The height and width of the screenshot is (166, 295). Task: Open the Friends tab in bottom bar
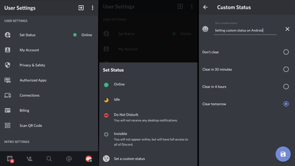30,159
